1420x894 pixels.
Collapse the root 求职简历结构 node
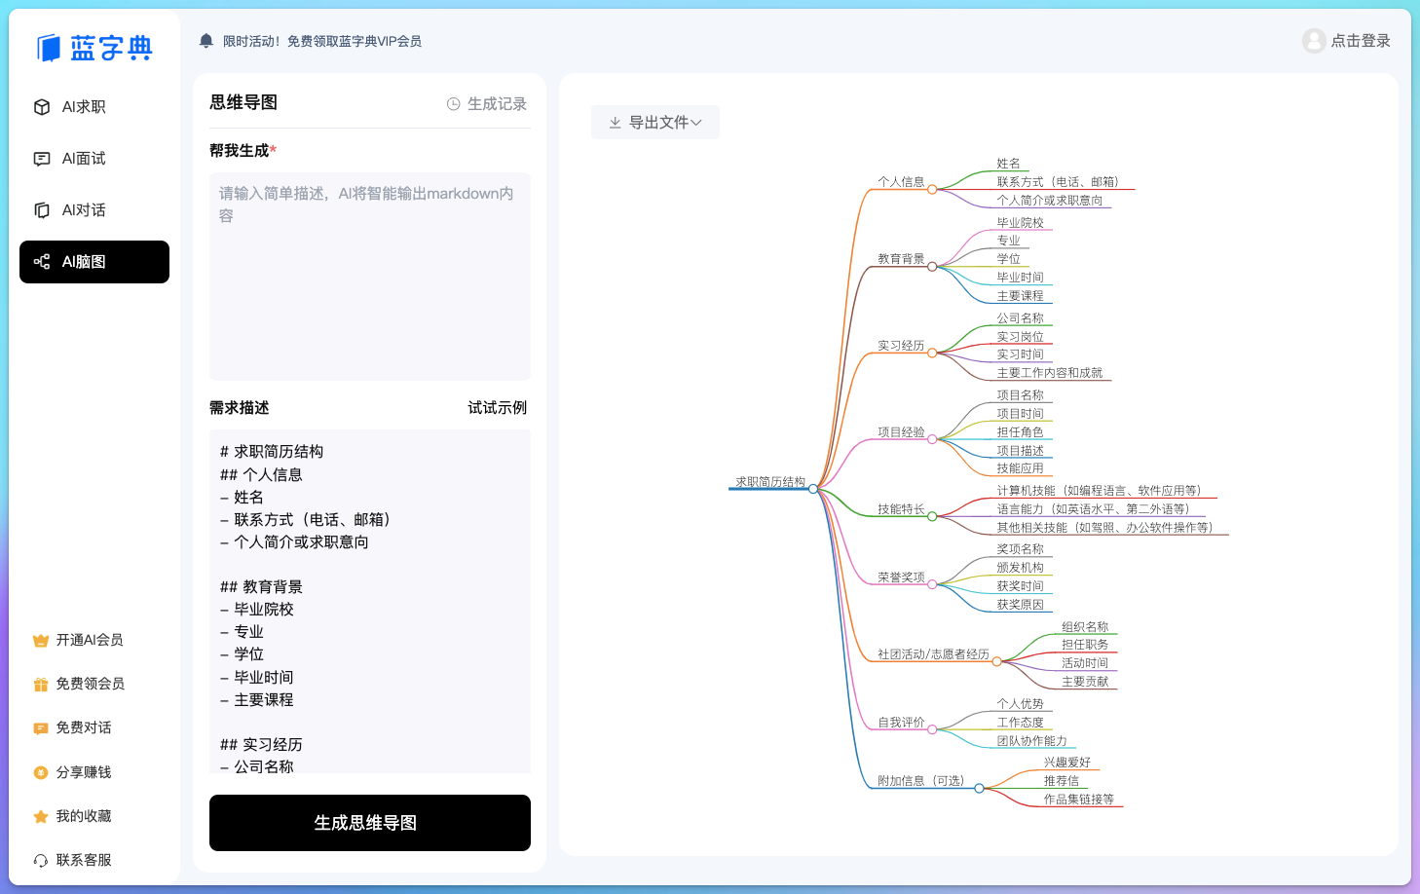pyautogui.click(x=813, y=489)
